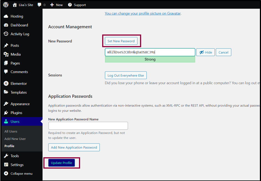The width and height of the screenshot is (261, 181).
Task: Click the Comments speech bubble sidebar icon
Action: 6,72
